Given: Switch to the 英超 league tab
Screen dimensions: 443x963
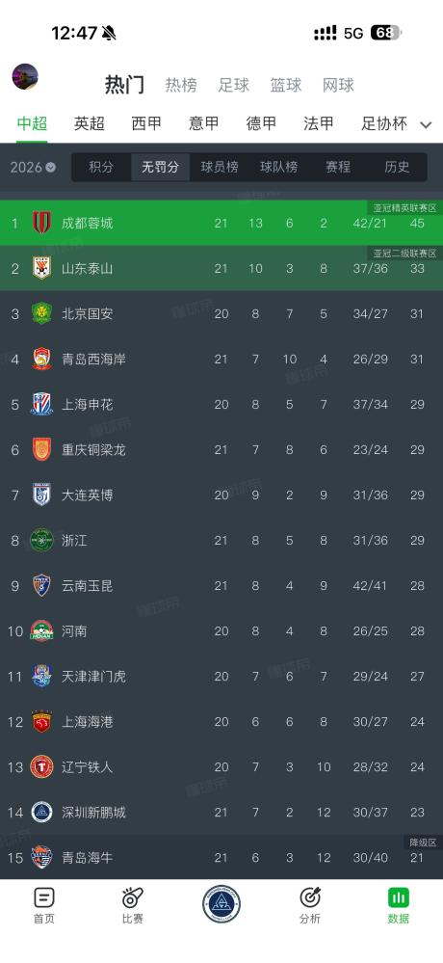Looking at the screenshot, I should pyautogui.click(x=89, y=124).
